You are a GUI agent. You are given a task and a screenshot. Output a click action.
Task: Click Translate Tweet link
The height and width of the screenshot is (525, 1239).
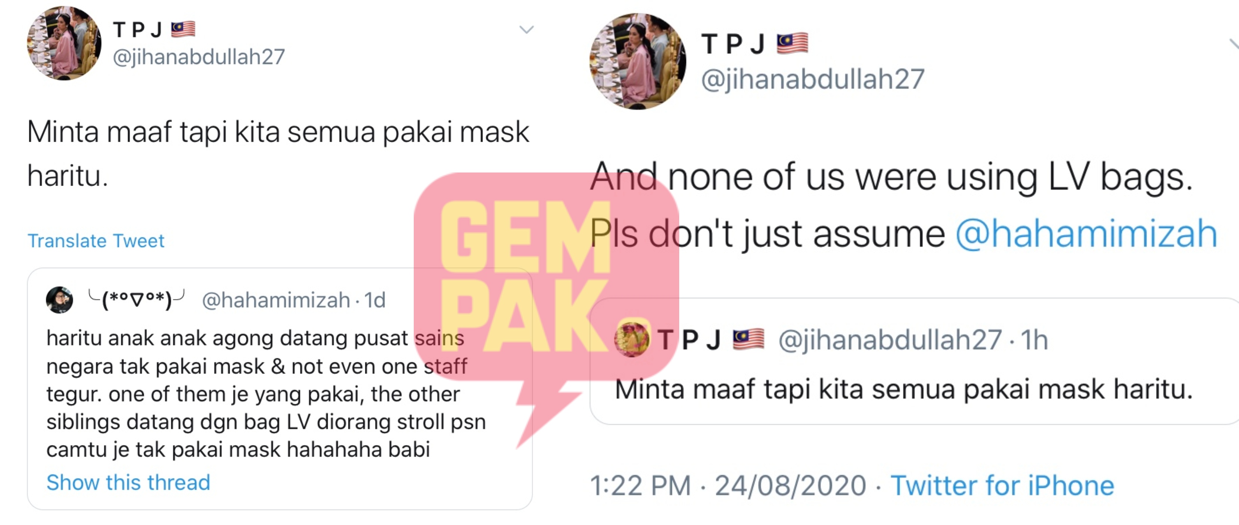click(96, 241)
